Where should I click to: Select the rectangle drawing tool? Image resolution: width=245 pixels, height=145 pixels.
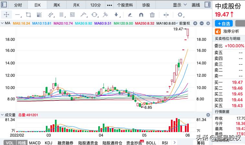click(28, 15)
